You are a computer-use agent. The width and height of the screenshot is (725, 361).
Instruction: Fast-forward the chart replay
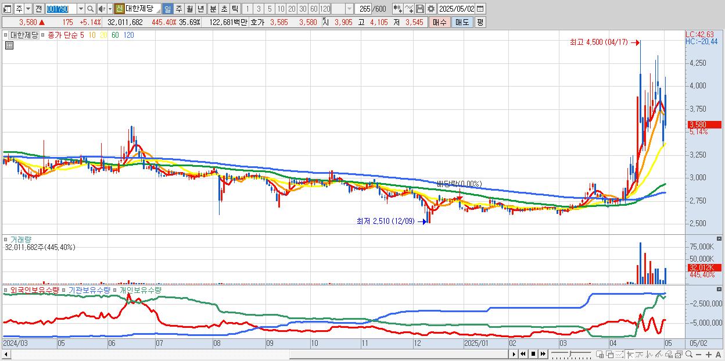click(x=543, y=354)
